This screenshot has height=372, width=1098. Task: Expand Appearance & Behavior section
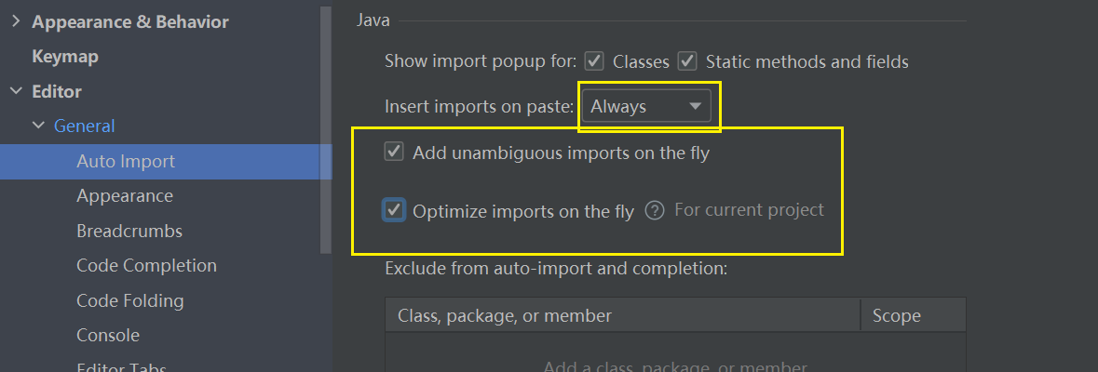pyautogui.click(x=16, y=21)
